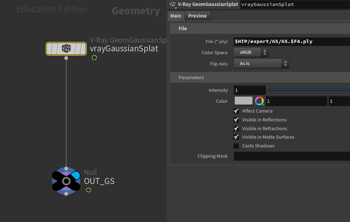Open the color wheel picker icon
Viewport: 350px width, 222px height.
(x=259, y=101)
